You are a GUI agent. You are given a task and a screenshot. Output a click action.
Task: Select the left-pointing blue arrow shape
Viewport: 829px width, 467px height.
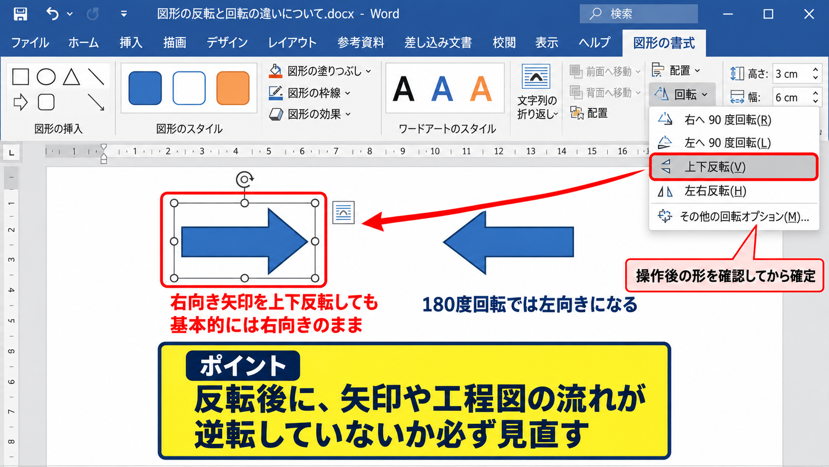pos(509,242)
